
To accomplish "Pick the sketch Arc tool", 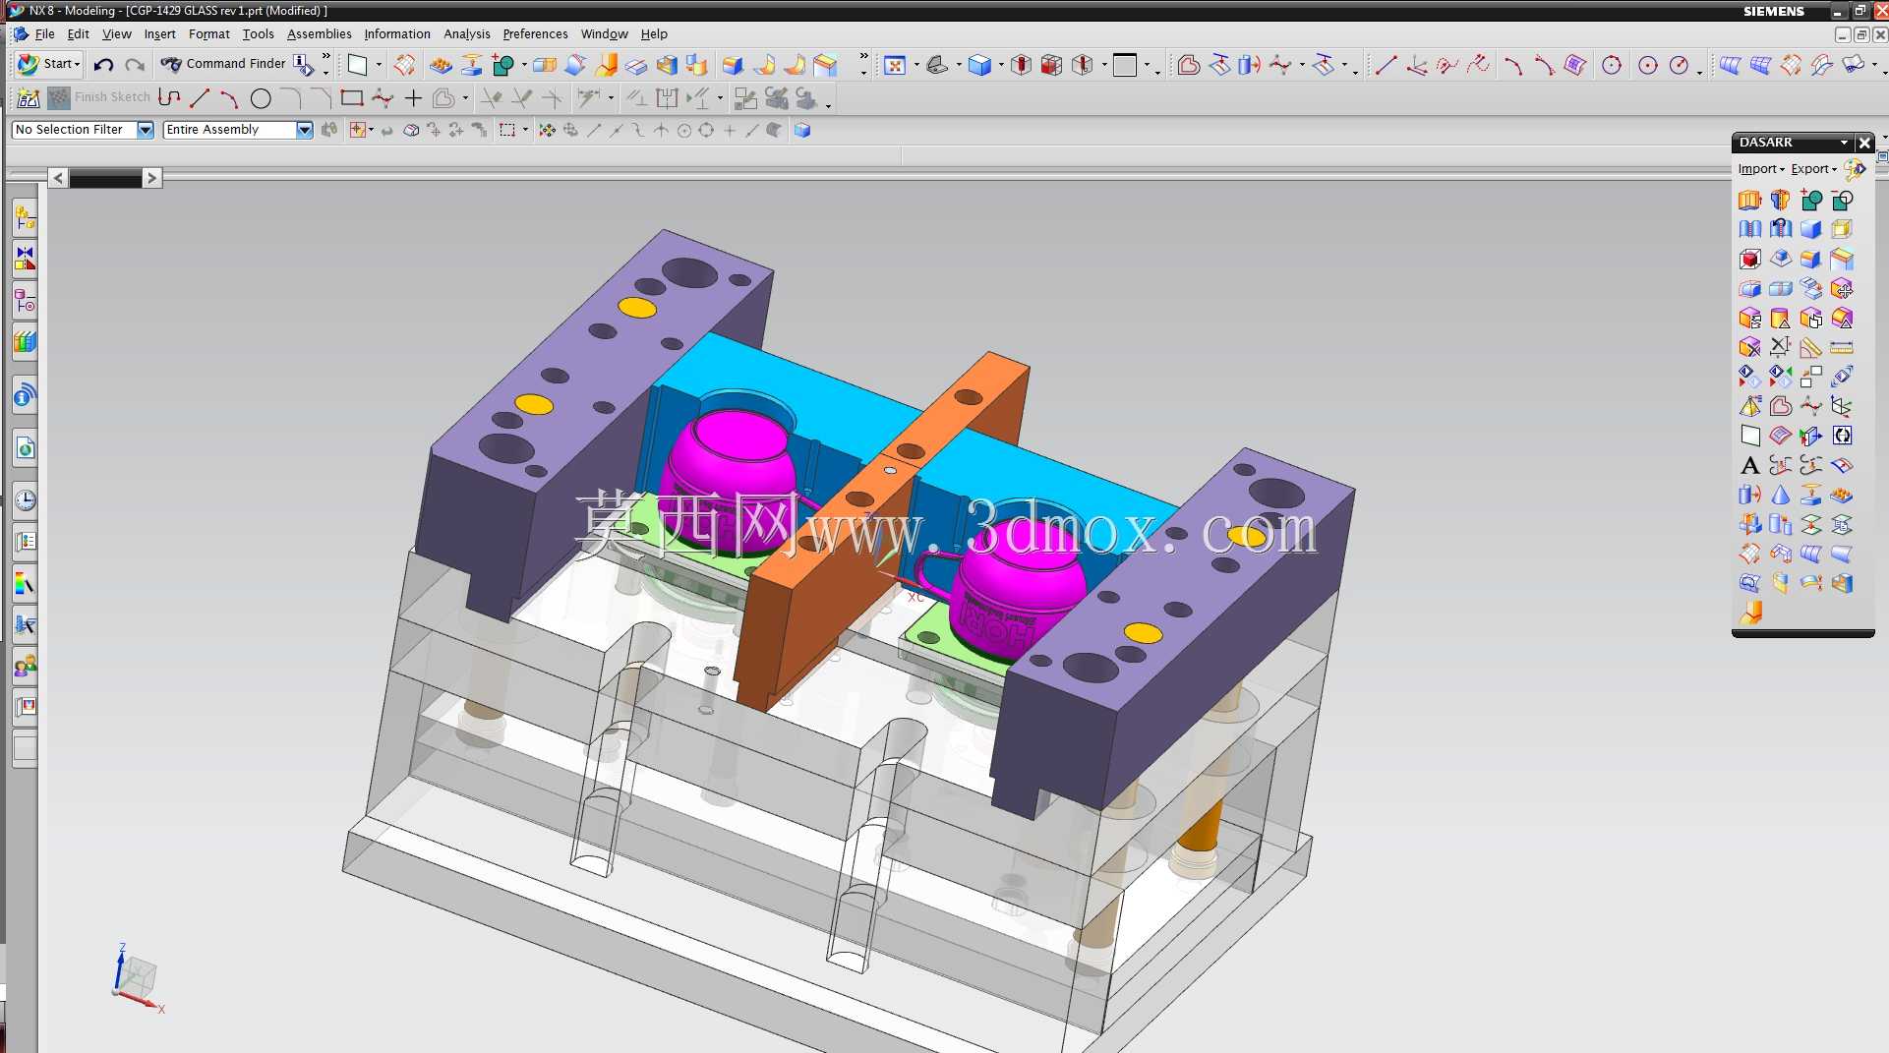I will pos(229,98).
